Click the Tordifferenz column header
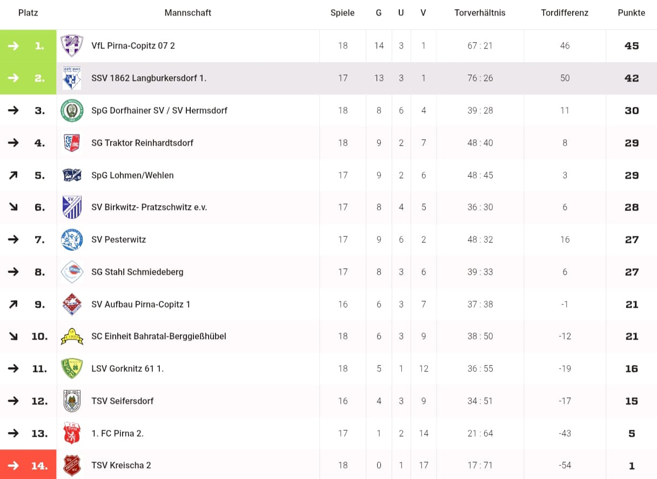Viewport: 657px width, 479px height. [x=565, y=13]
